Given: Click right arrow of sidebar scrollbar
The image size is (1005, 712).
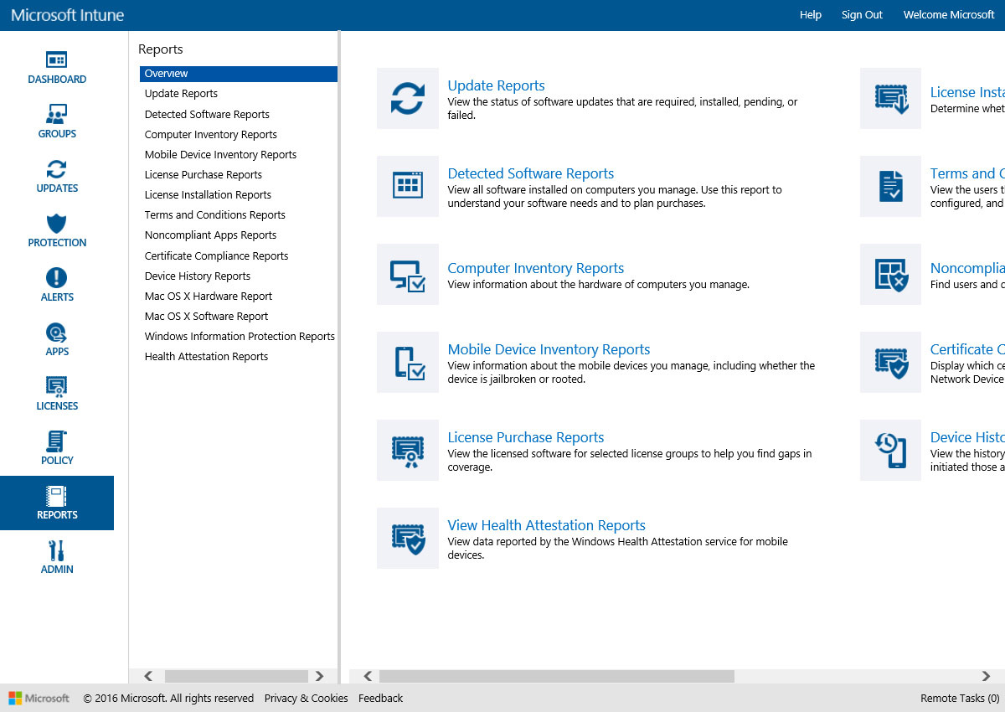Looking at the screenshot, I should point(319,676).
